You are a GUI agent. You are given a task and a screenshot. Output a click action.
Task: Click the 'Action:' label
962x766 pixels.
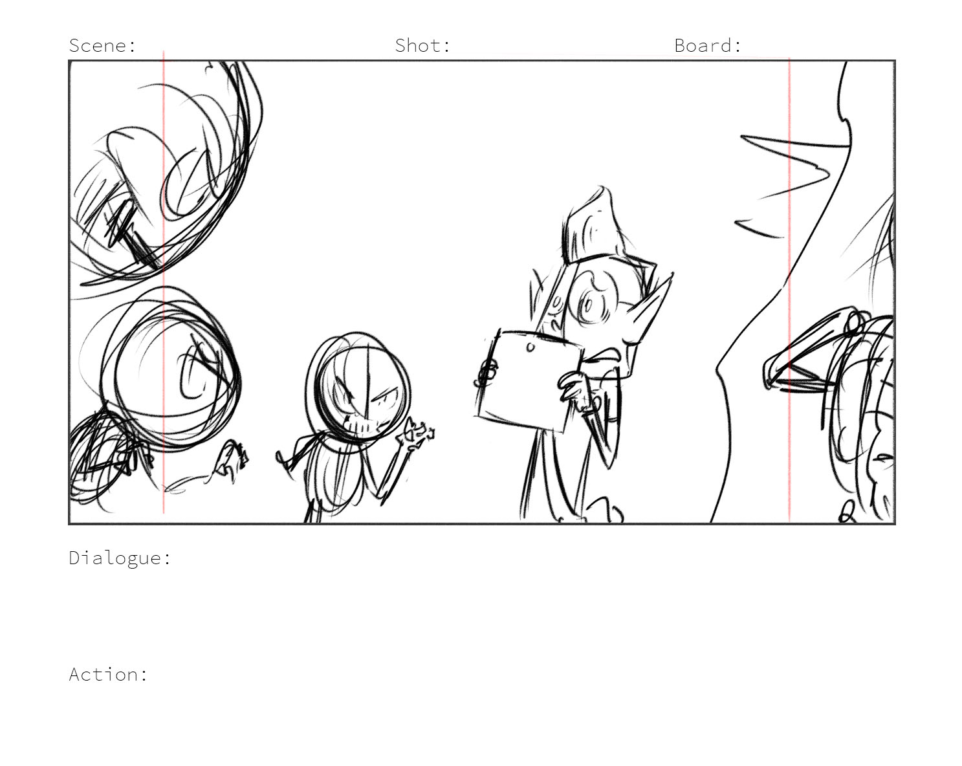click(109, 674)
